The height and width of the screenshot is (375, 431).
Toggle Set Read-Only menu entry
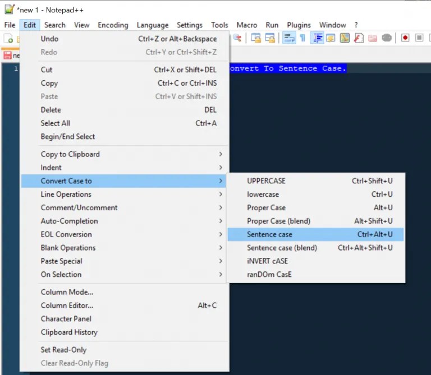click(x=125, y=350)
